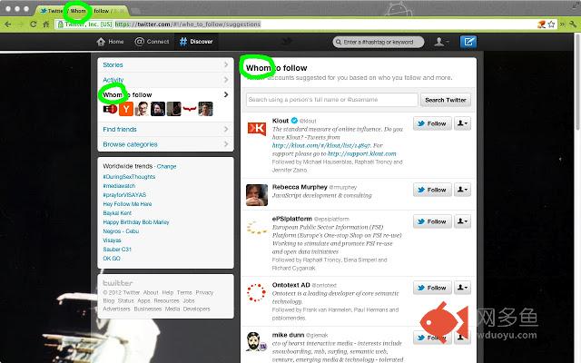Image resolution: width=581 pixels, height=363 pixels.
Task: Open user actions dropdown for Rebecca Murphey
Action: tap(462, 190)
